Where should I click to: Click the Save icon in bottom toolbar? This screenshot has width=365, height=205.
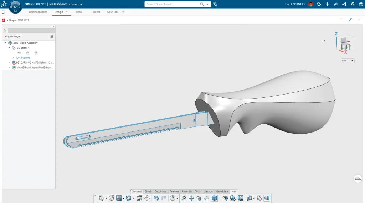[x=119, y=198]
